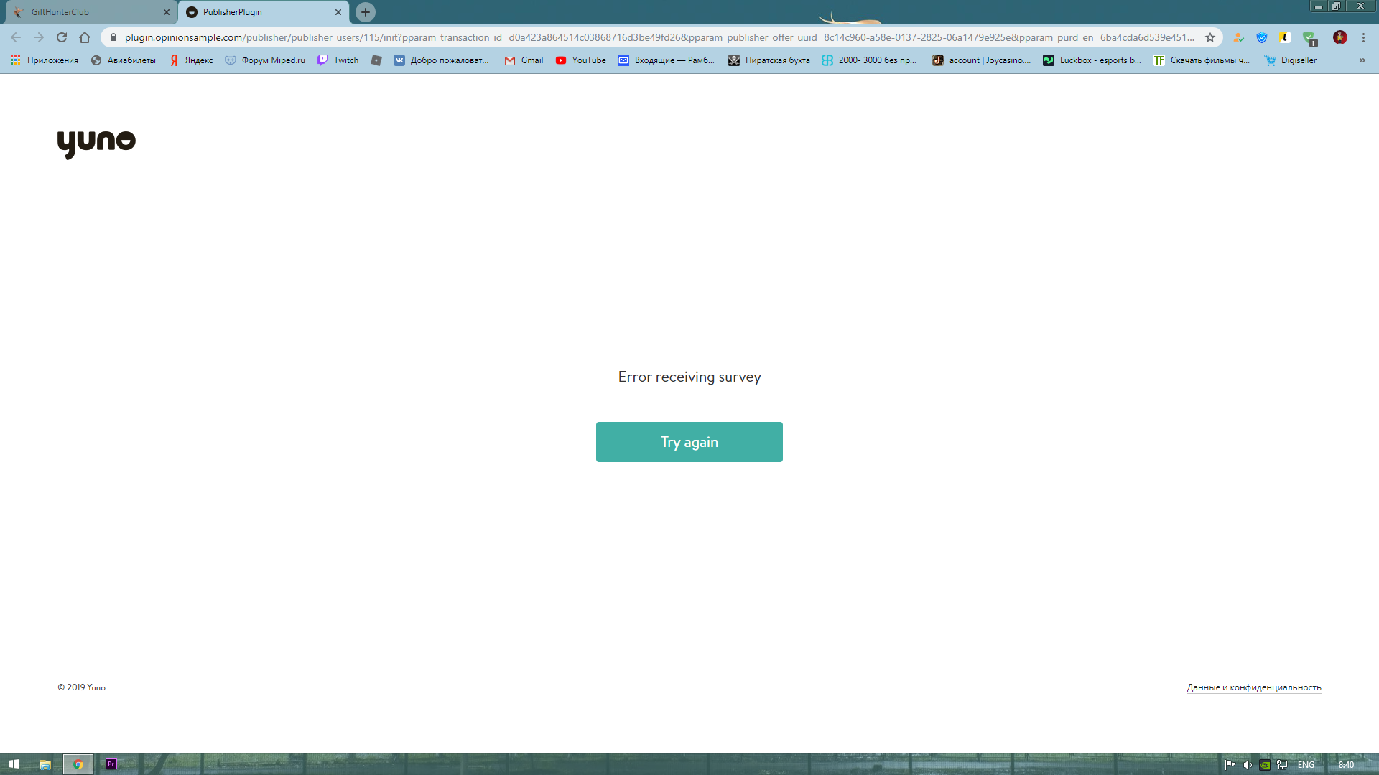Open the user profile avatar
This screenshot has height=775, width=1379.
point(1340,37)
